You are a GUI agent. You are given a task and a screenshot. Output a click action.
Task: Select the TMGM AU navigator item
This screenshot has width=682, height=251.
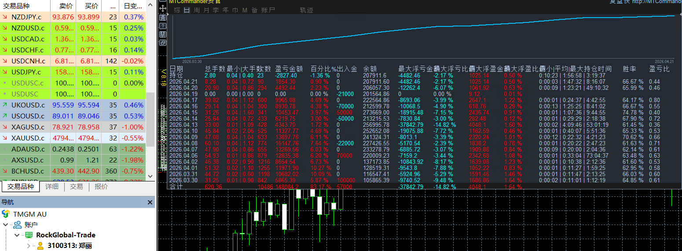point(29,214)
